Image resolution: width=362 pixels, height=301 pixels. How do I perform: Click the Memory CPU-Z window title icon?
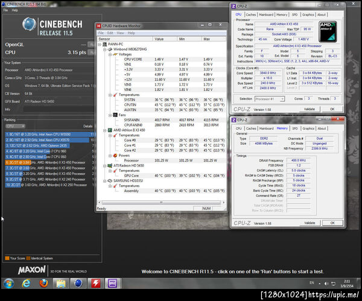233,120
